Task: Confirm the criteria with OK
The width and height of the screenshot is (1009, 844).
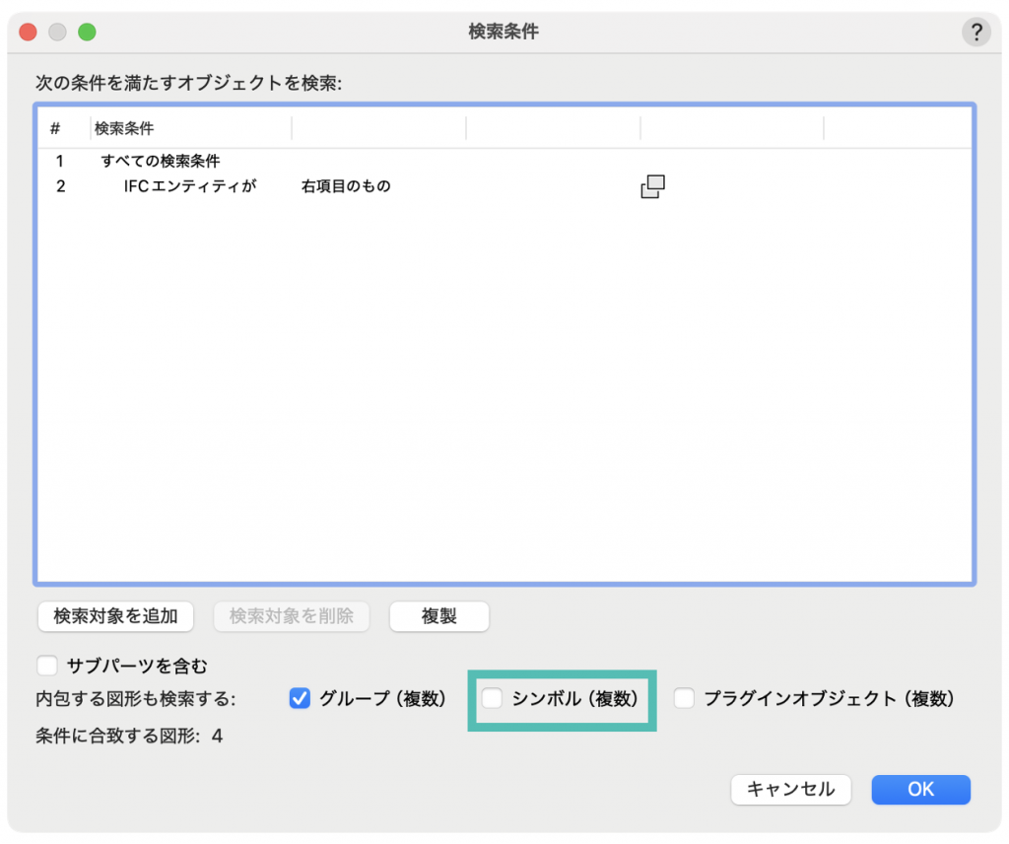Action: click(x=920, y=790)
